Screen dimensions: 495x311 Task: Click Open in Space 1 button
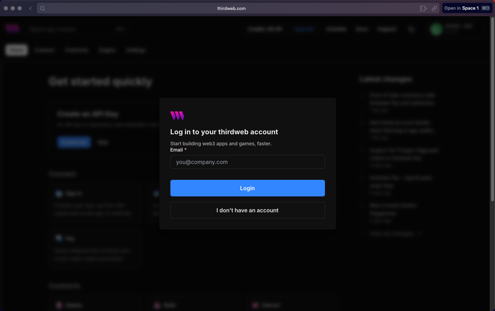[x=467, y=8]
